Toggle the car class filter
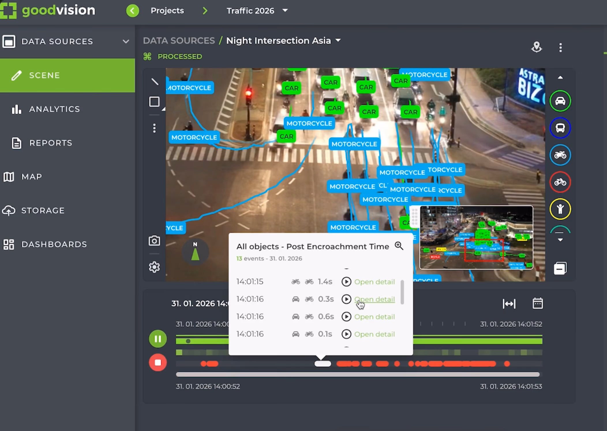This screenshot has height=431, width=607. click(x=560, y=101)
